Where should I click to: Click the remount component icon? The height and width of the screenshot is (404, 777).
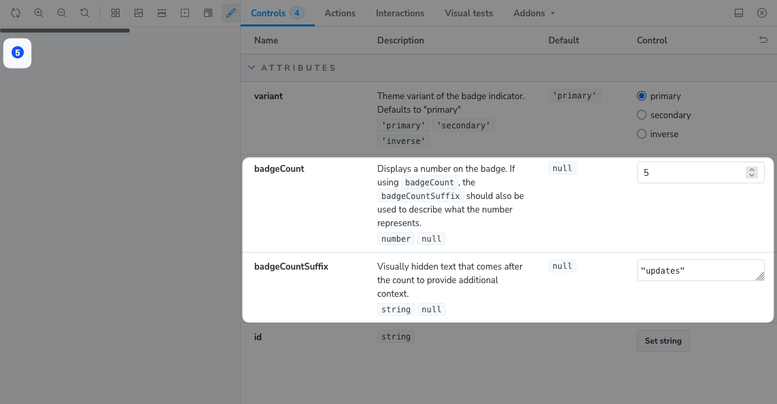pyautogui.click(x=16, y=13)
